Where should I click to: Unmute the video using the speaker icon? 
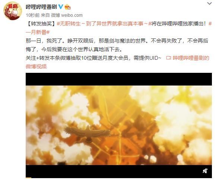[205, 171]
